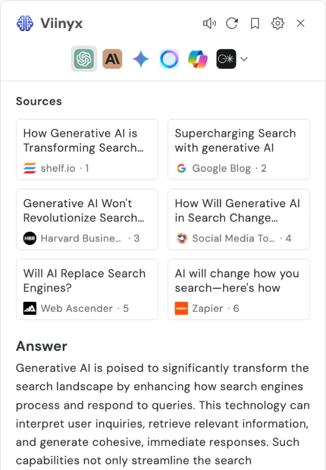Toggle the speaker read-aloud icon
Viewport: 326px width, 470px height.
(x=209, y=23)
